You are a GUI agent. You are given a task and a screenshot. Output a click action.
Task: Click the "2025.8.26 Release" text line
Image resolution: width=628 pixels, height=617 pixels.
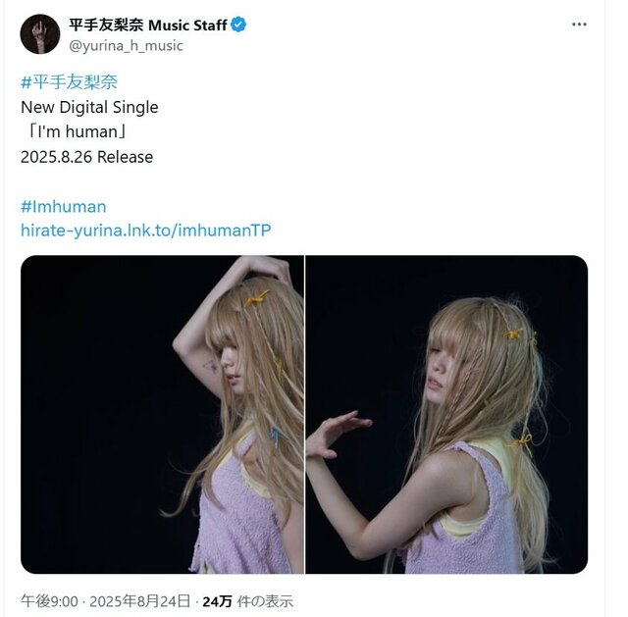(x=86, y=156)
